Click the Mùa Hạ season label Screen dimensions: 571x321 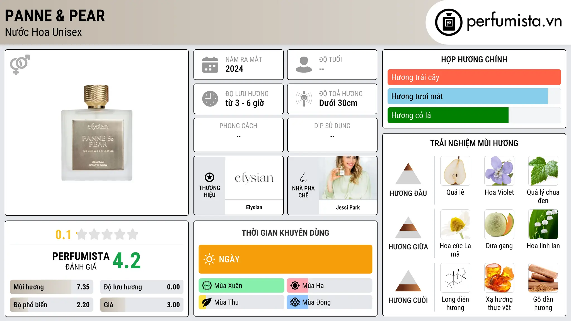(313, 286)
